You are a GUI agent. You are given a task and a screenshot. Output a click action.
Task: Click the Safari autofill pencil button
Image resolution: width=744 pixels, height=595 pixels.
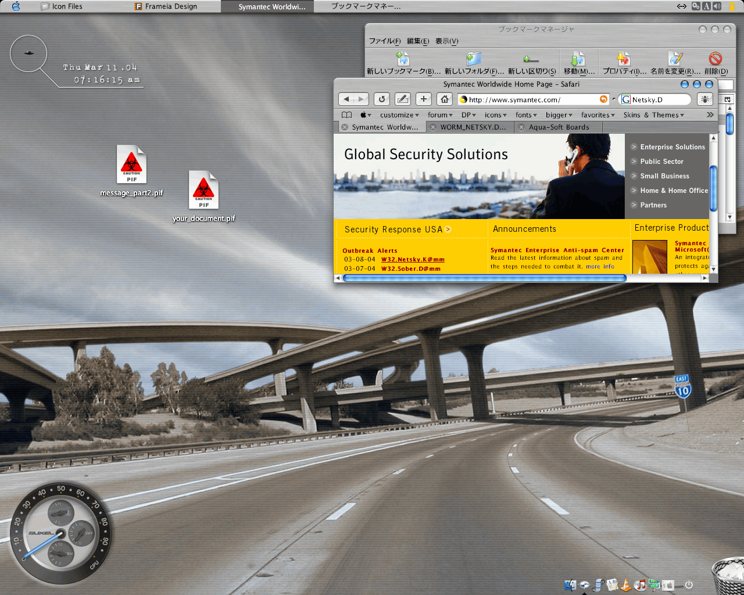[x=403, y=99]
